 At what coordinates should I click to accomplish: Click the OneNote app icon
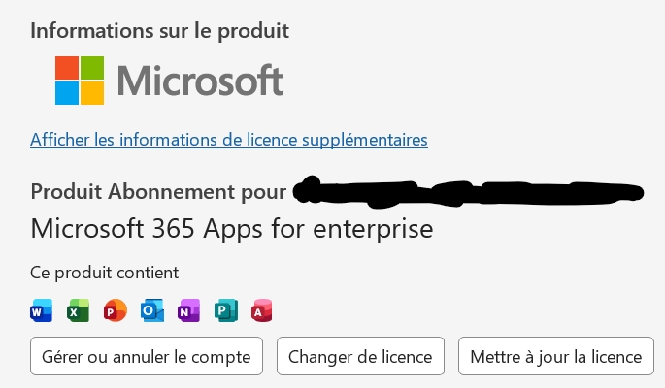189,310
